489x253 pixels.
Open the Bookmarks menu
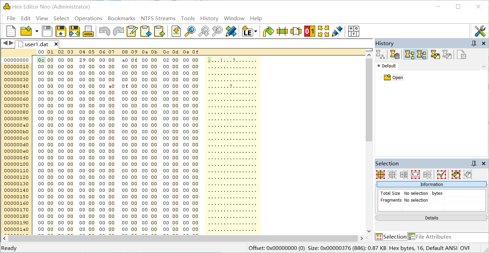[x=122, y=18]
